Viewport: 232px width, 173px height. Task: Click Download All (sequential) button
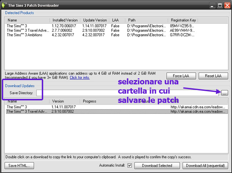tap(205, 166)
